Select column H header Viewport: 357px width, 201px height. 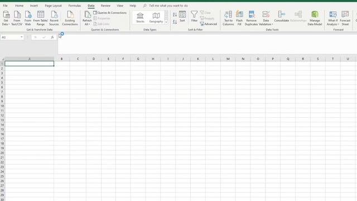point(153,59)
